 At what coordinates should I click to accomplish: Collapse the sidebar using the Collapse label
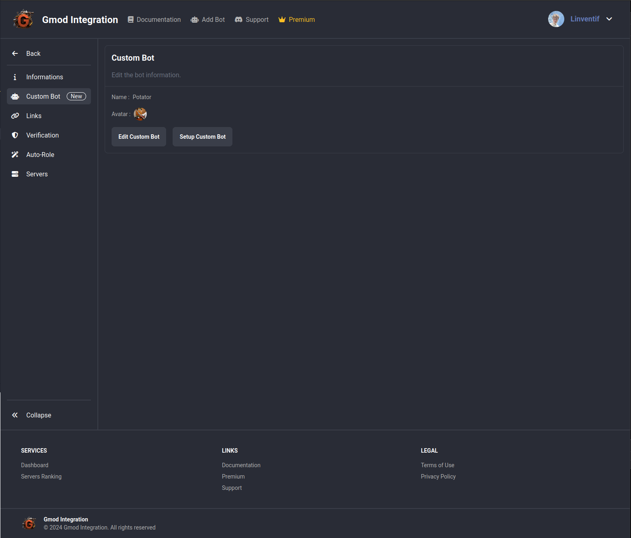pos(39,415)
